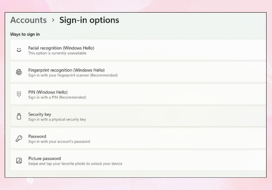272x190 pixels.
Task: Click the breadcrumb chevron after Accounts
Action: (53, 20)
